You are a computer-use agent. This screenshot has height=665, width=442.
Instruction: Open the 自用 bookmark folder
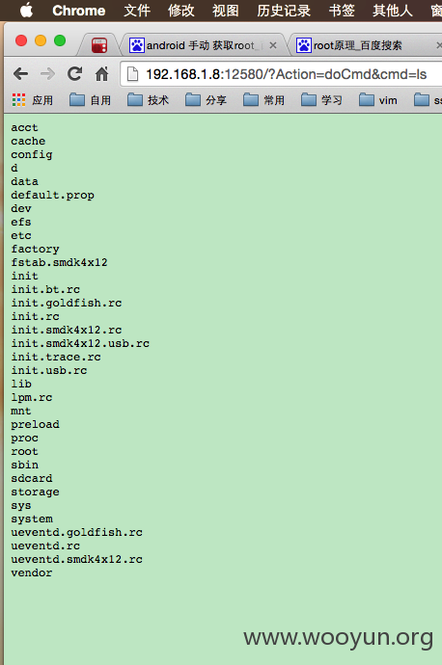click(x=90, y=100)
